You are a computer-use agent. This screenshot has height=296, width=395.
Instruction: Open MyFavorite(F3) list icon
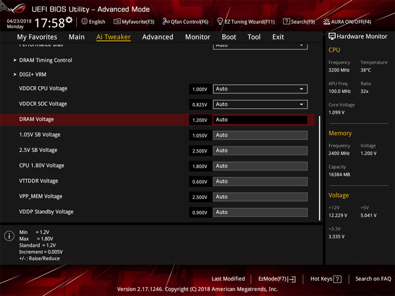click(117, 21)
